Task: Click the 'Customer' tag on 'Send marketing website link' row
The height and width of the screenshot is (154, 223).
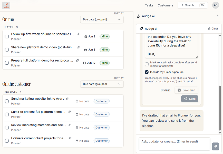Action: 102,101
